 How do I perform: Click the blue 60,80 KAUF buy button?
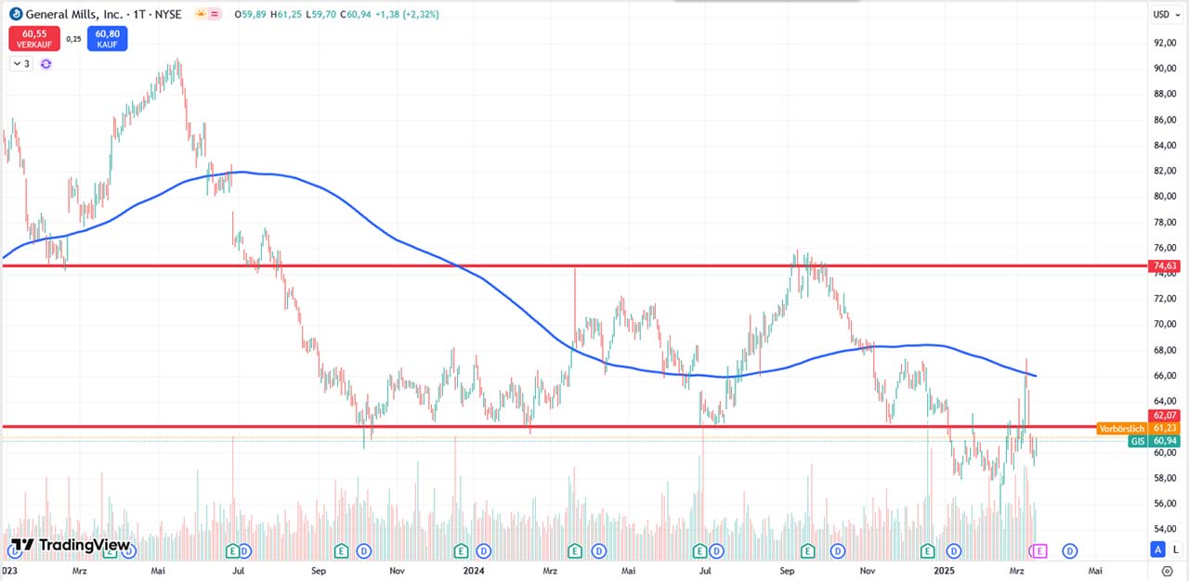(108, 39)
